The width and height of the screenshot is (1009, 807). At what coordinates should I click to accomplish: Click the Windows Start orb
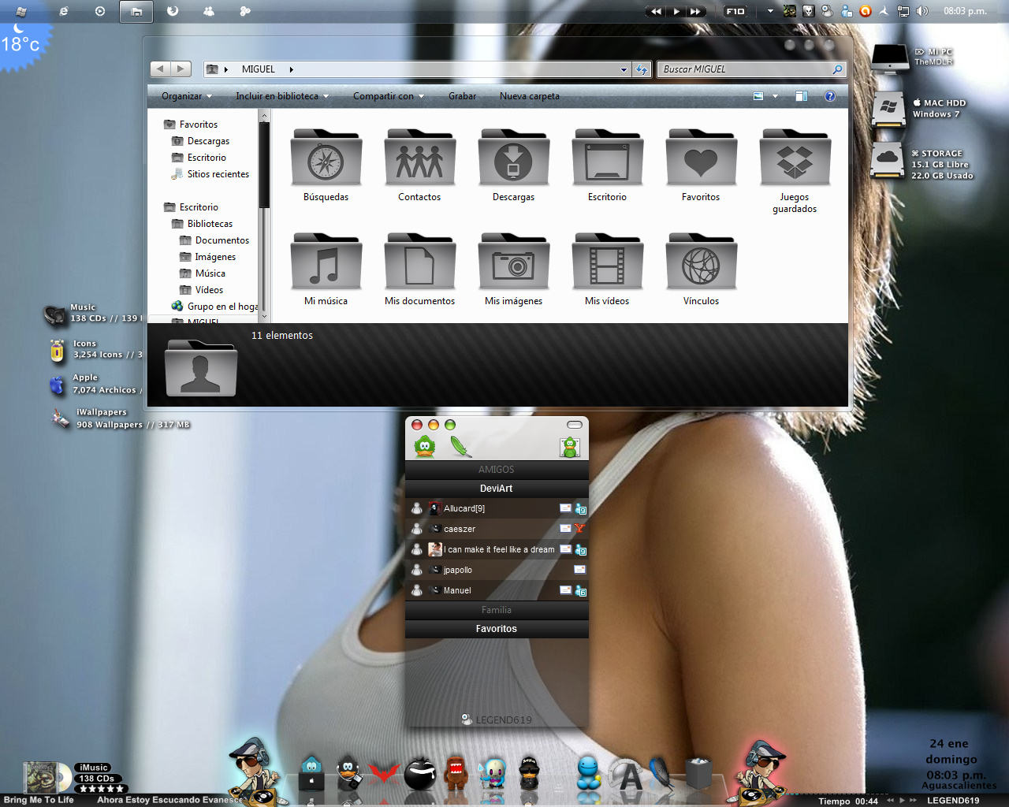click(x=21, y=11)
